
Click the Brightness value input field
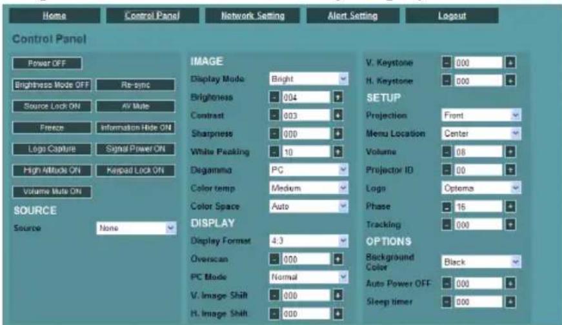pos(306,97)
